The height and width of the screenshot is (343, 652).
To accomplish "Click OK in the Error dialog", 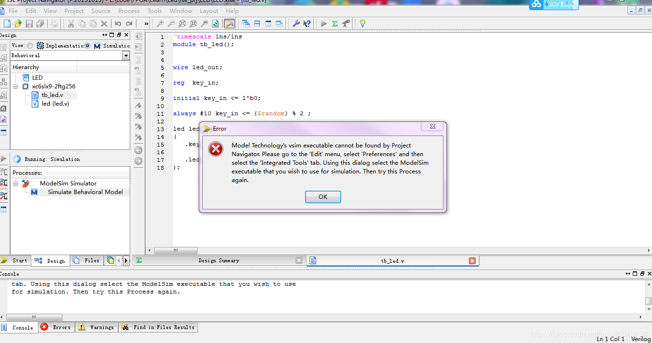I will pyautogui.click(x=323, y=197).
